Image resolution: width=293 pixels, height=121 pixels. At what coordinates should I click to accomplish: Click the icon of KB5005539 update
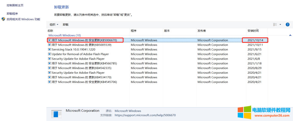pos(49,45)
